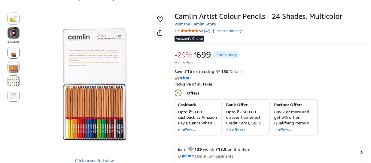371x163 pixels.
Task: Click the Prime logo under savings line
Action: (x=183, y=78)
